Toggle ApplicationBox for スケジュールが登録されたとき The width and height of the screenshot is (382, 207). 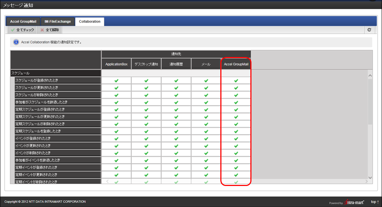click(x=116, y=81)
